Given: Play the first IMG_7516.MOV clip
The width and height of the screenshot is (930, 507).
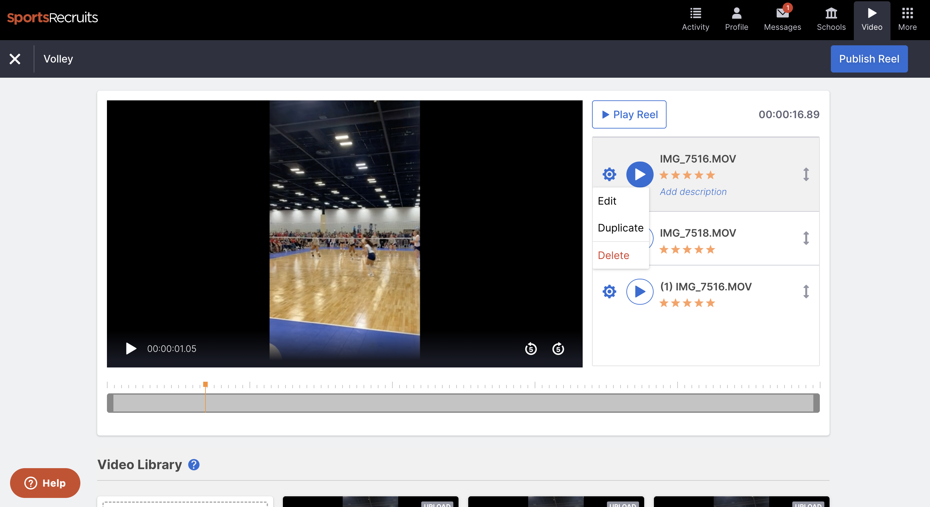Looking at the screenshot, I should 639,175.
